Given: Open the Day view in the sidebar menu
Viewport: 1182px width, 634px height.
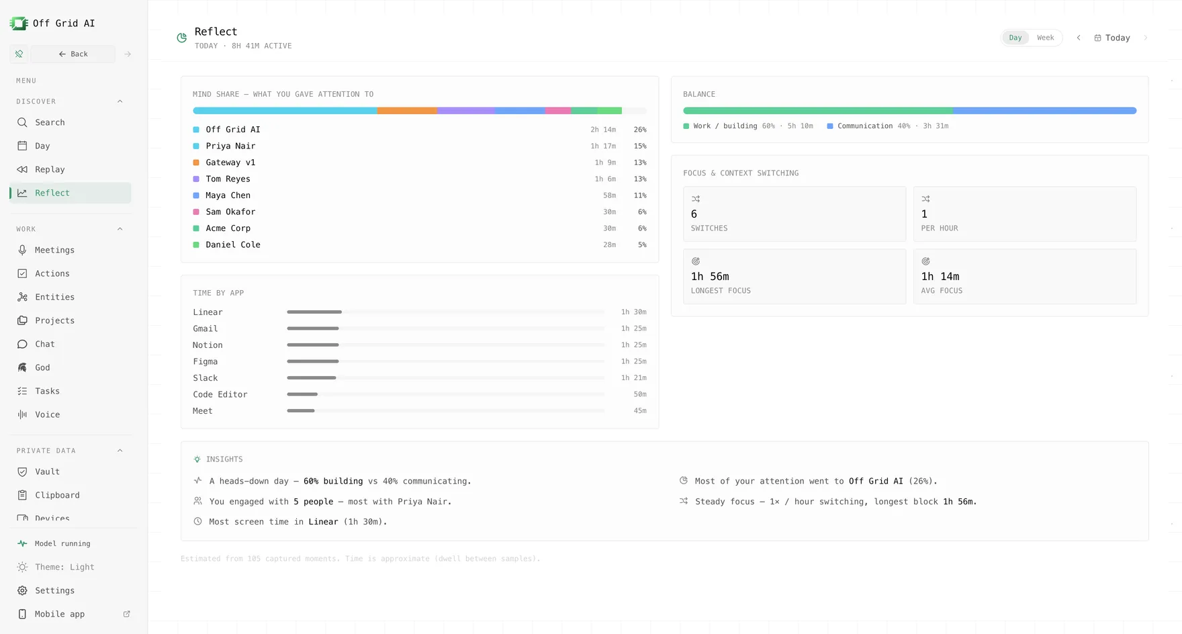Looking at the screenshot, I should (x=71, y=146).
